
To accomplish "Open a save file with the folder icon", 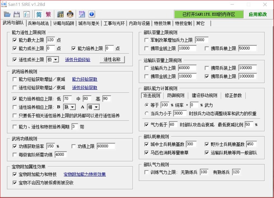I will click(7, 14).
